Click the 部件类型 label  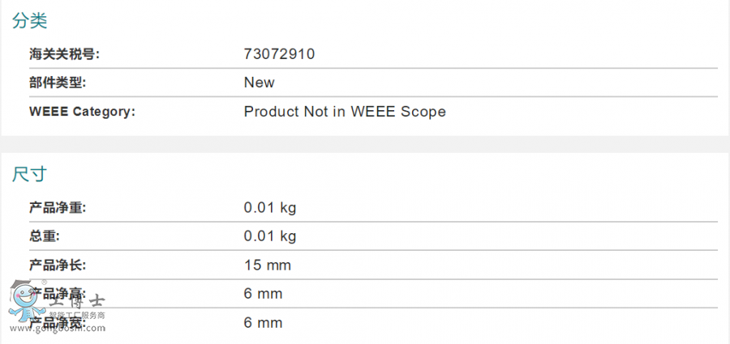click(58, 83)
